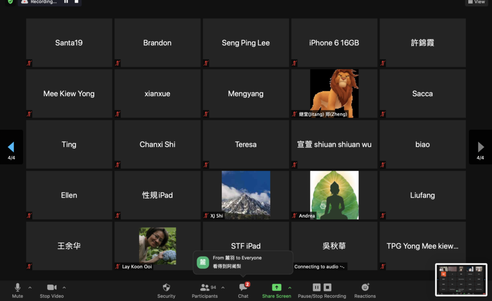Mute your microphone

tap(18, 290)
